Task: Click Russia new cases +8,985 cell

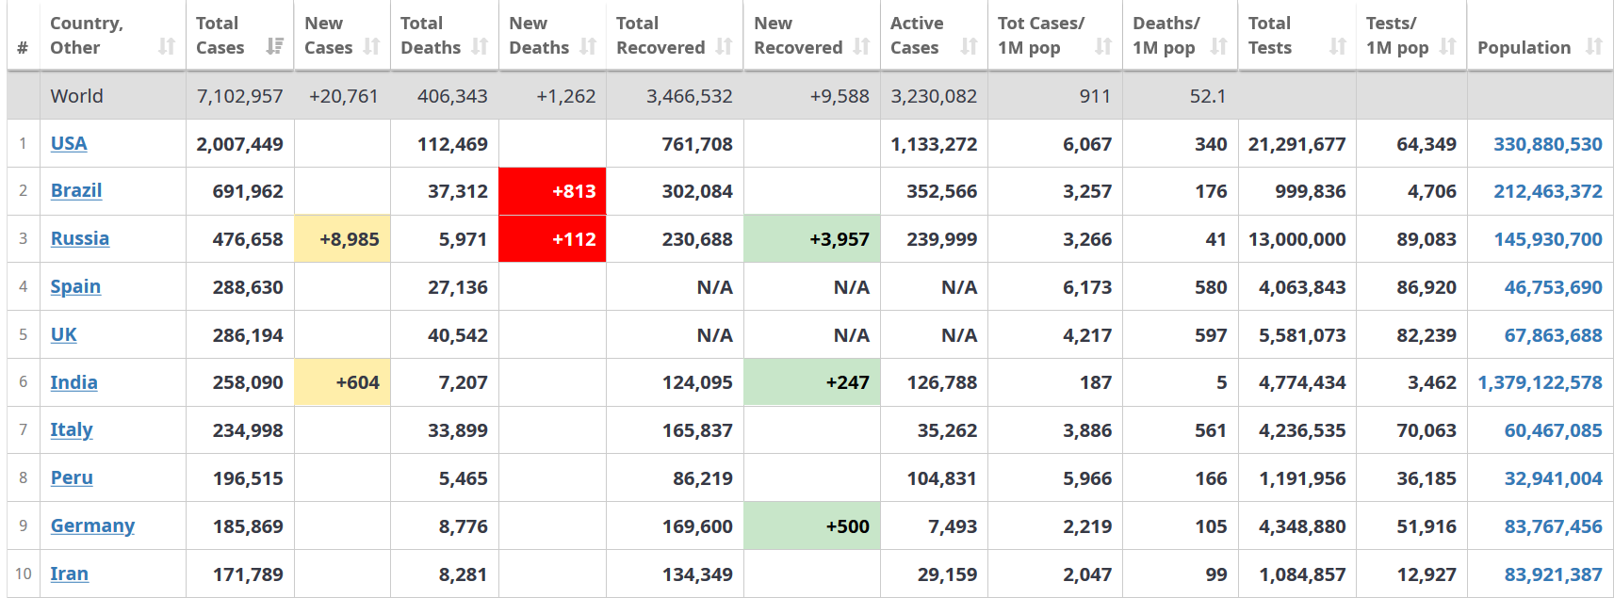Action: click(342, 239)
